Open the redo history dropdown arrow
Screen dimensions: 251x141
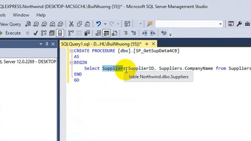(x=118, y=24)
